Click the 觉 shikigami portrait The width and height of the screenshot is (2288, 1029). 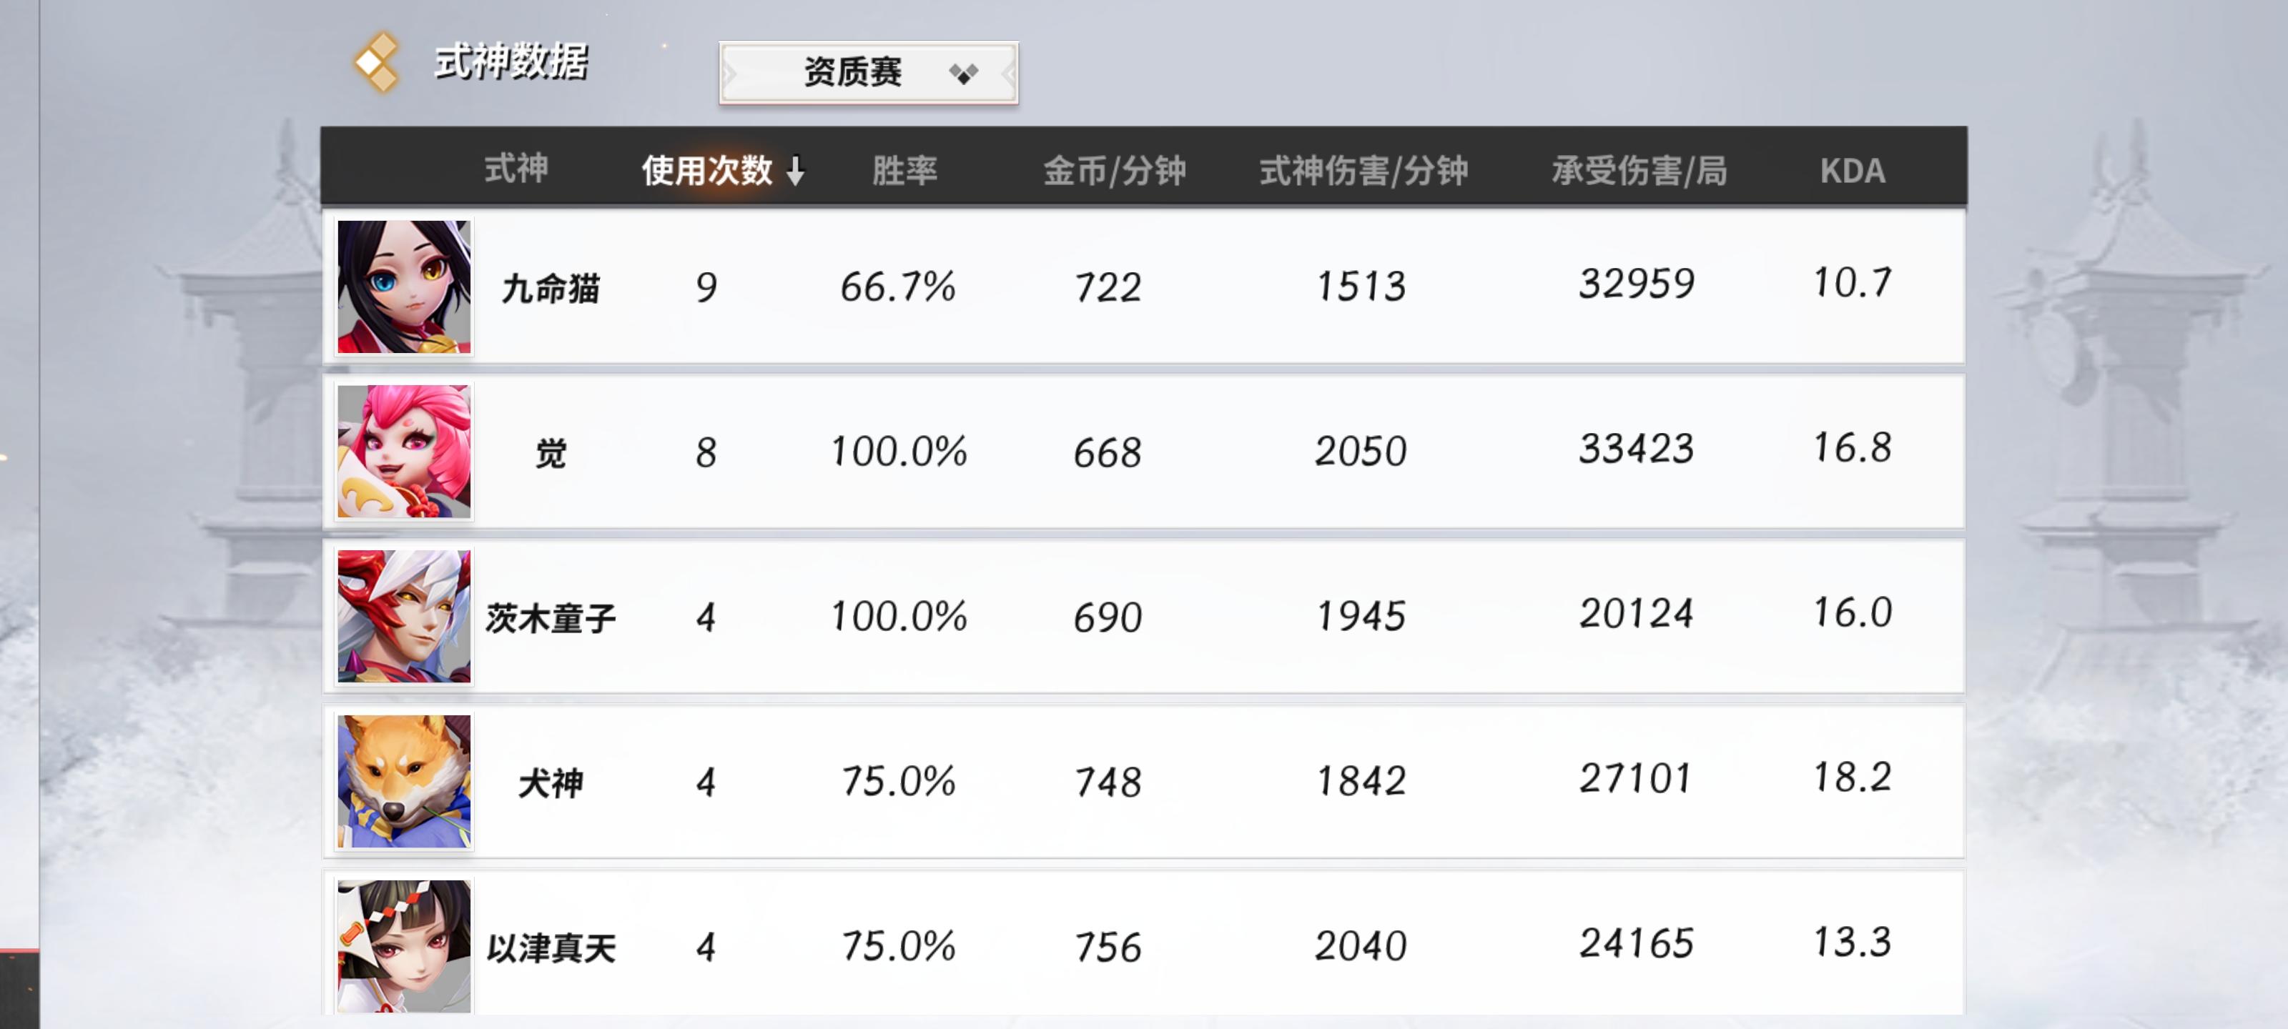[x=404, y=452]
